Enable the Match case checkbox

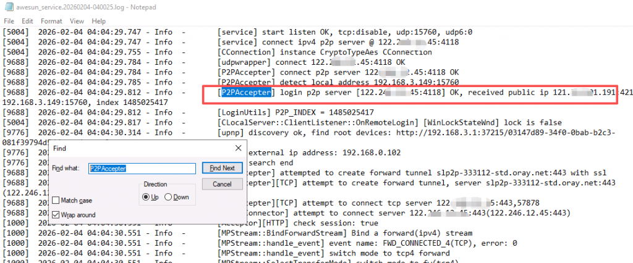pos(56,201)
